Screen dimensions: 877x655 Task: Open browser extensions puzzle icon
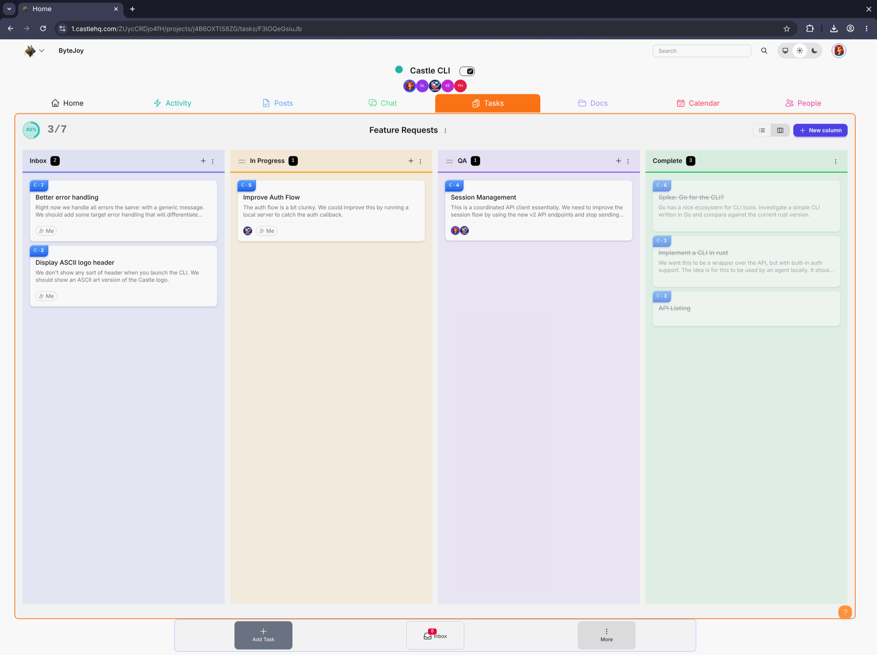click(x=810, y=29)
